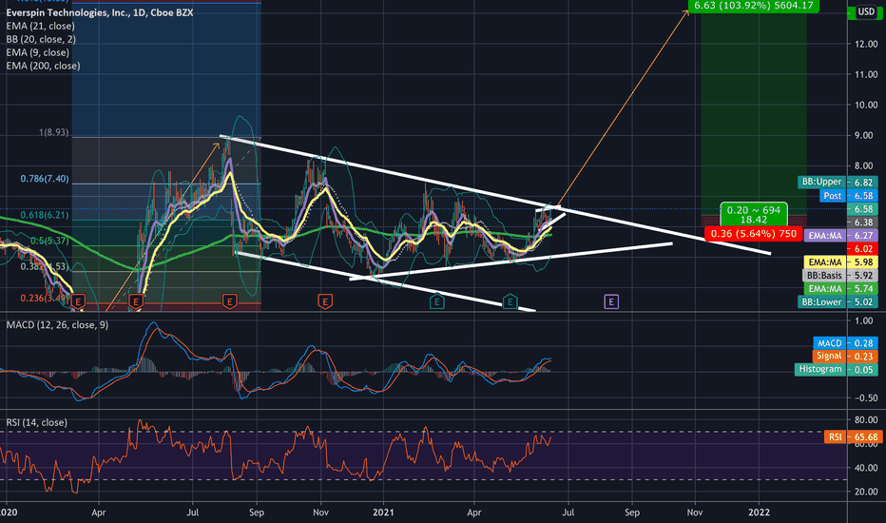This screenshot has height=523, width=886.
Task: Click the -0.50 MACD axis label
Action: pyautogui.click(x=864, y=397)
